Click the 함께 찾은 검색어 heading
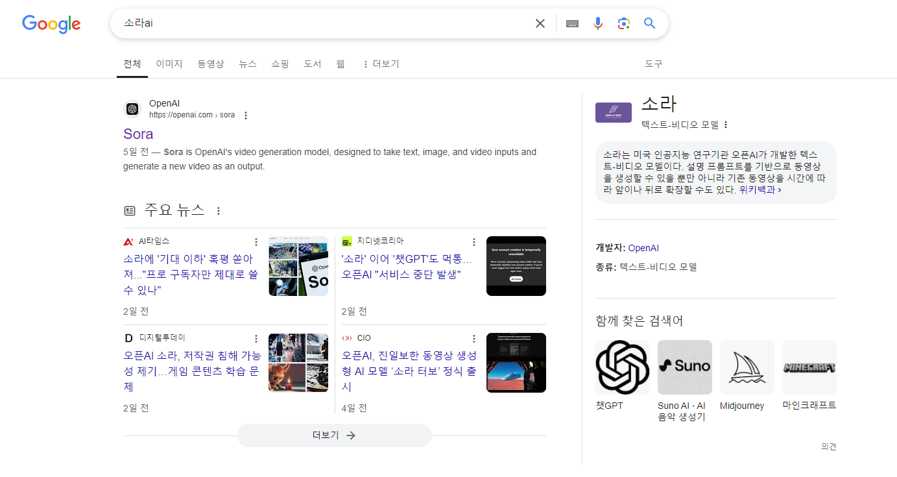The image size is (897, 477). 639,321
